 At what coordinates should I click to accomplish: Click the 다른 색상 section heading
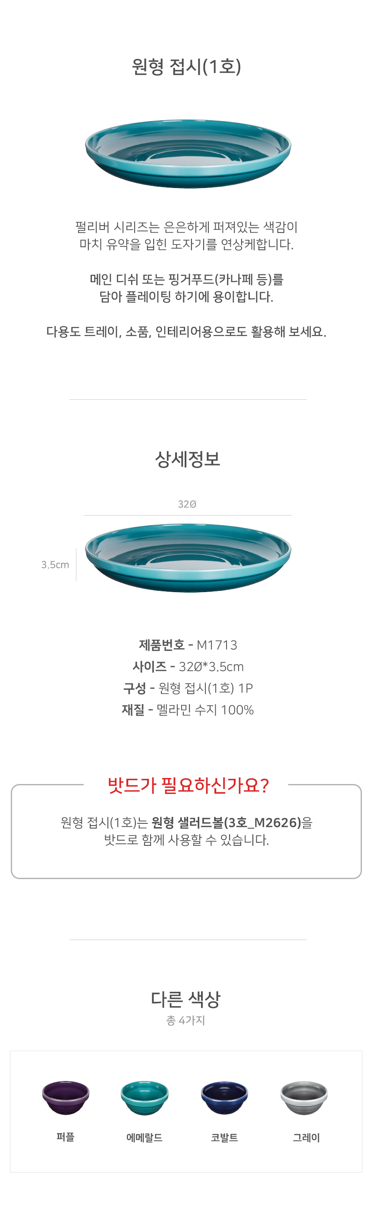(x=186, y=999)
